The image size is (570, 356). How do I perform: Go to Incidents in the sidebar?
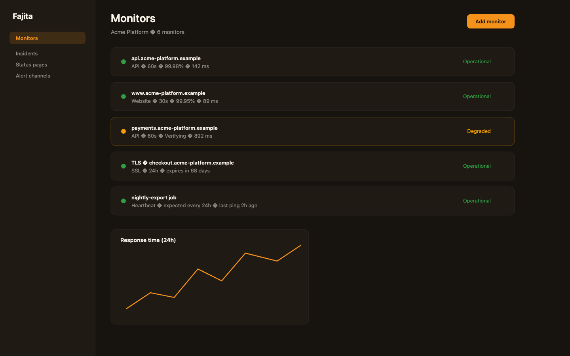click(27, 53)
